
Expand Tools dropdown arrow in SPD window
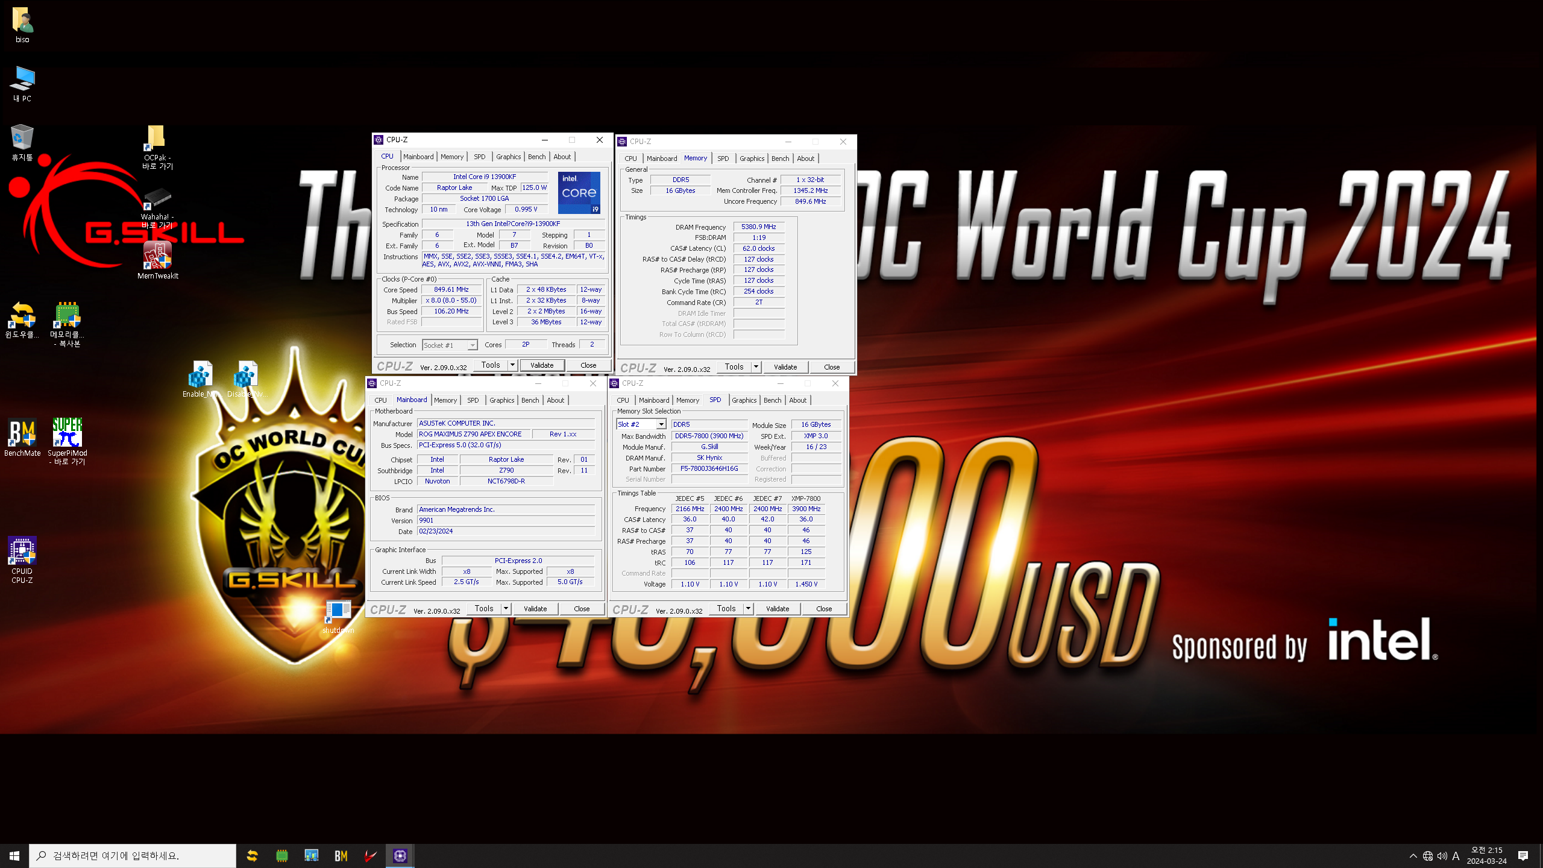coord(748,609)
